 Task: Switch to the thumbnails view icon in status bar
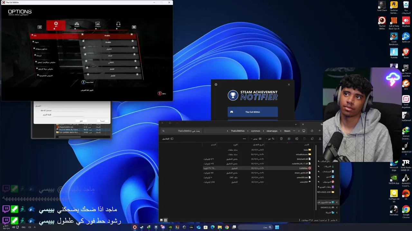(x=162, y=220)
